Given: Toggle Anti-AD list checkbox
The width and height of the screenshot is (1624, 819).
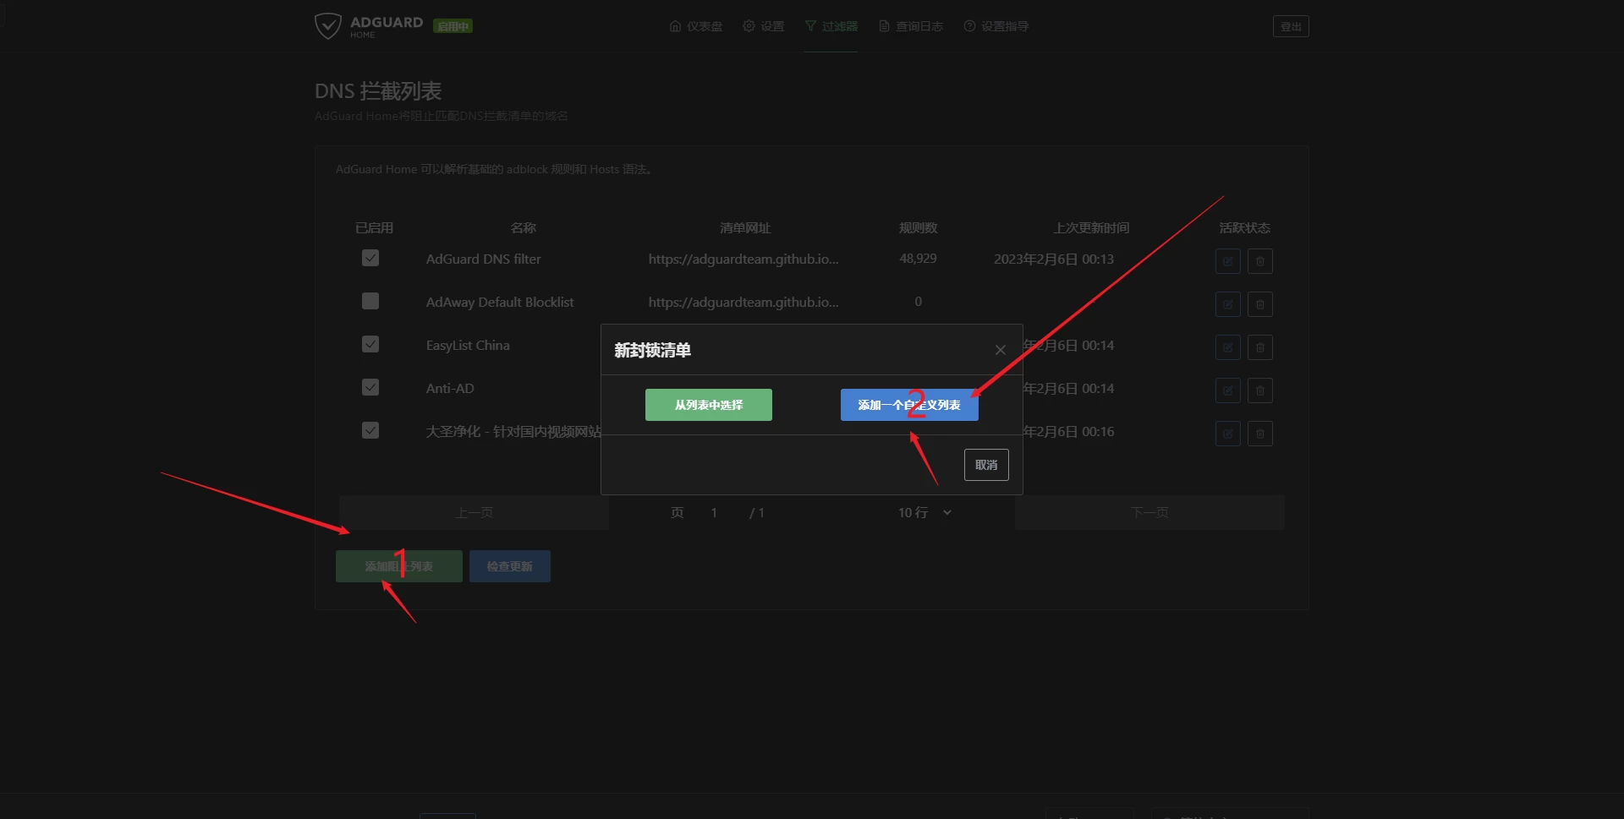Looking at the screenshot, I should (370, 388).
